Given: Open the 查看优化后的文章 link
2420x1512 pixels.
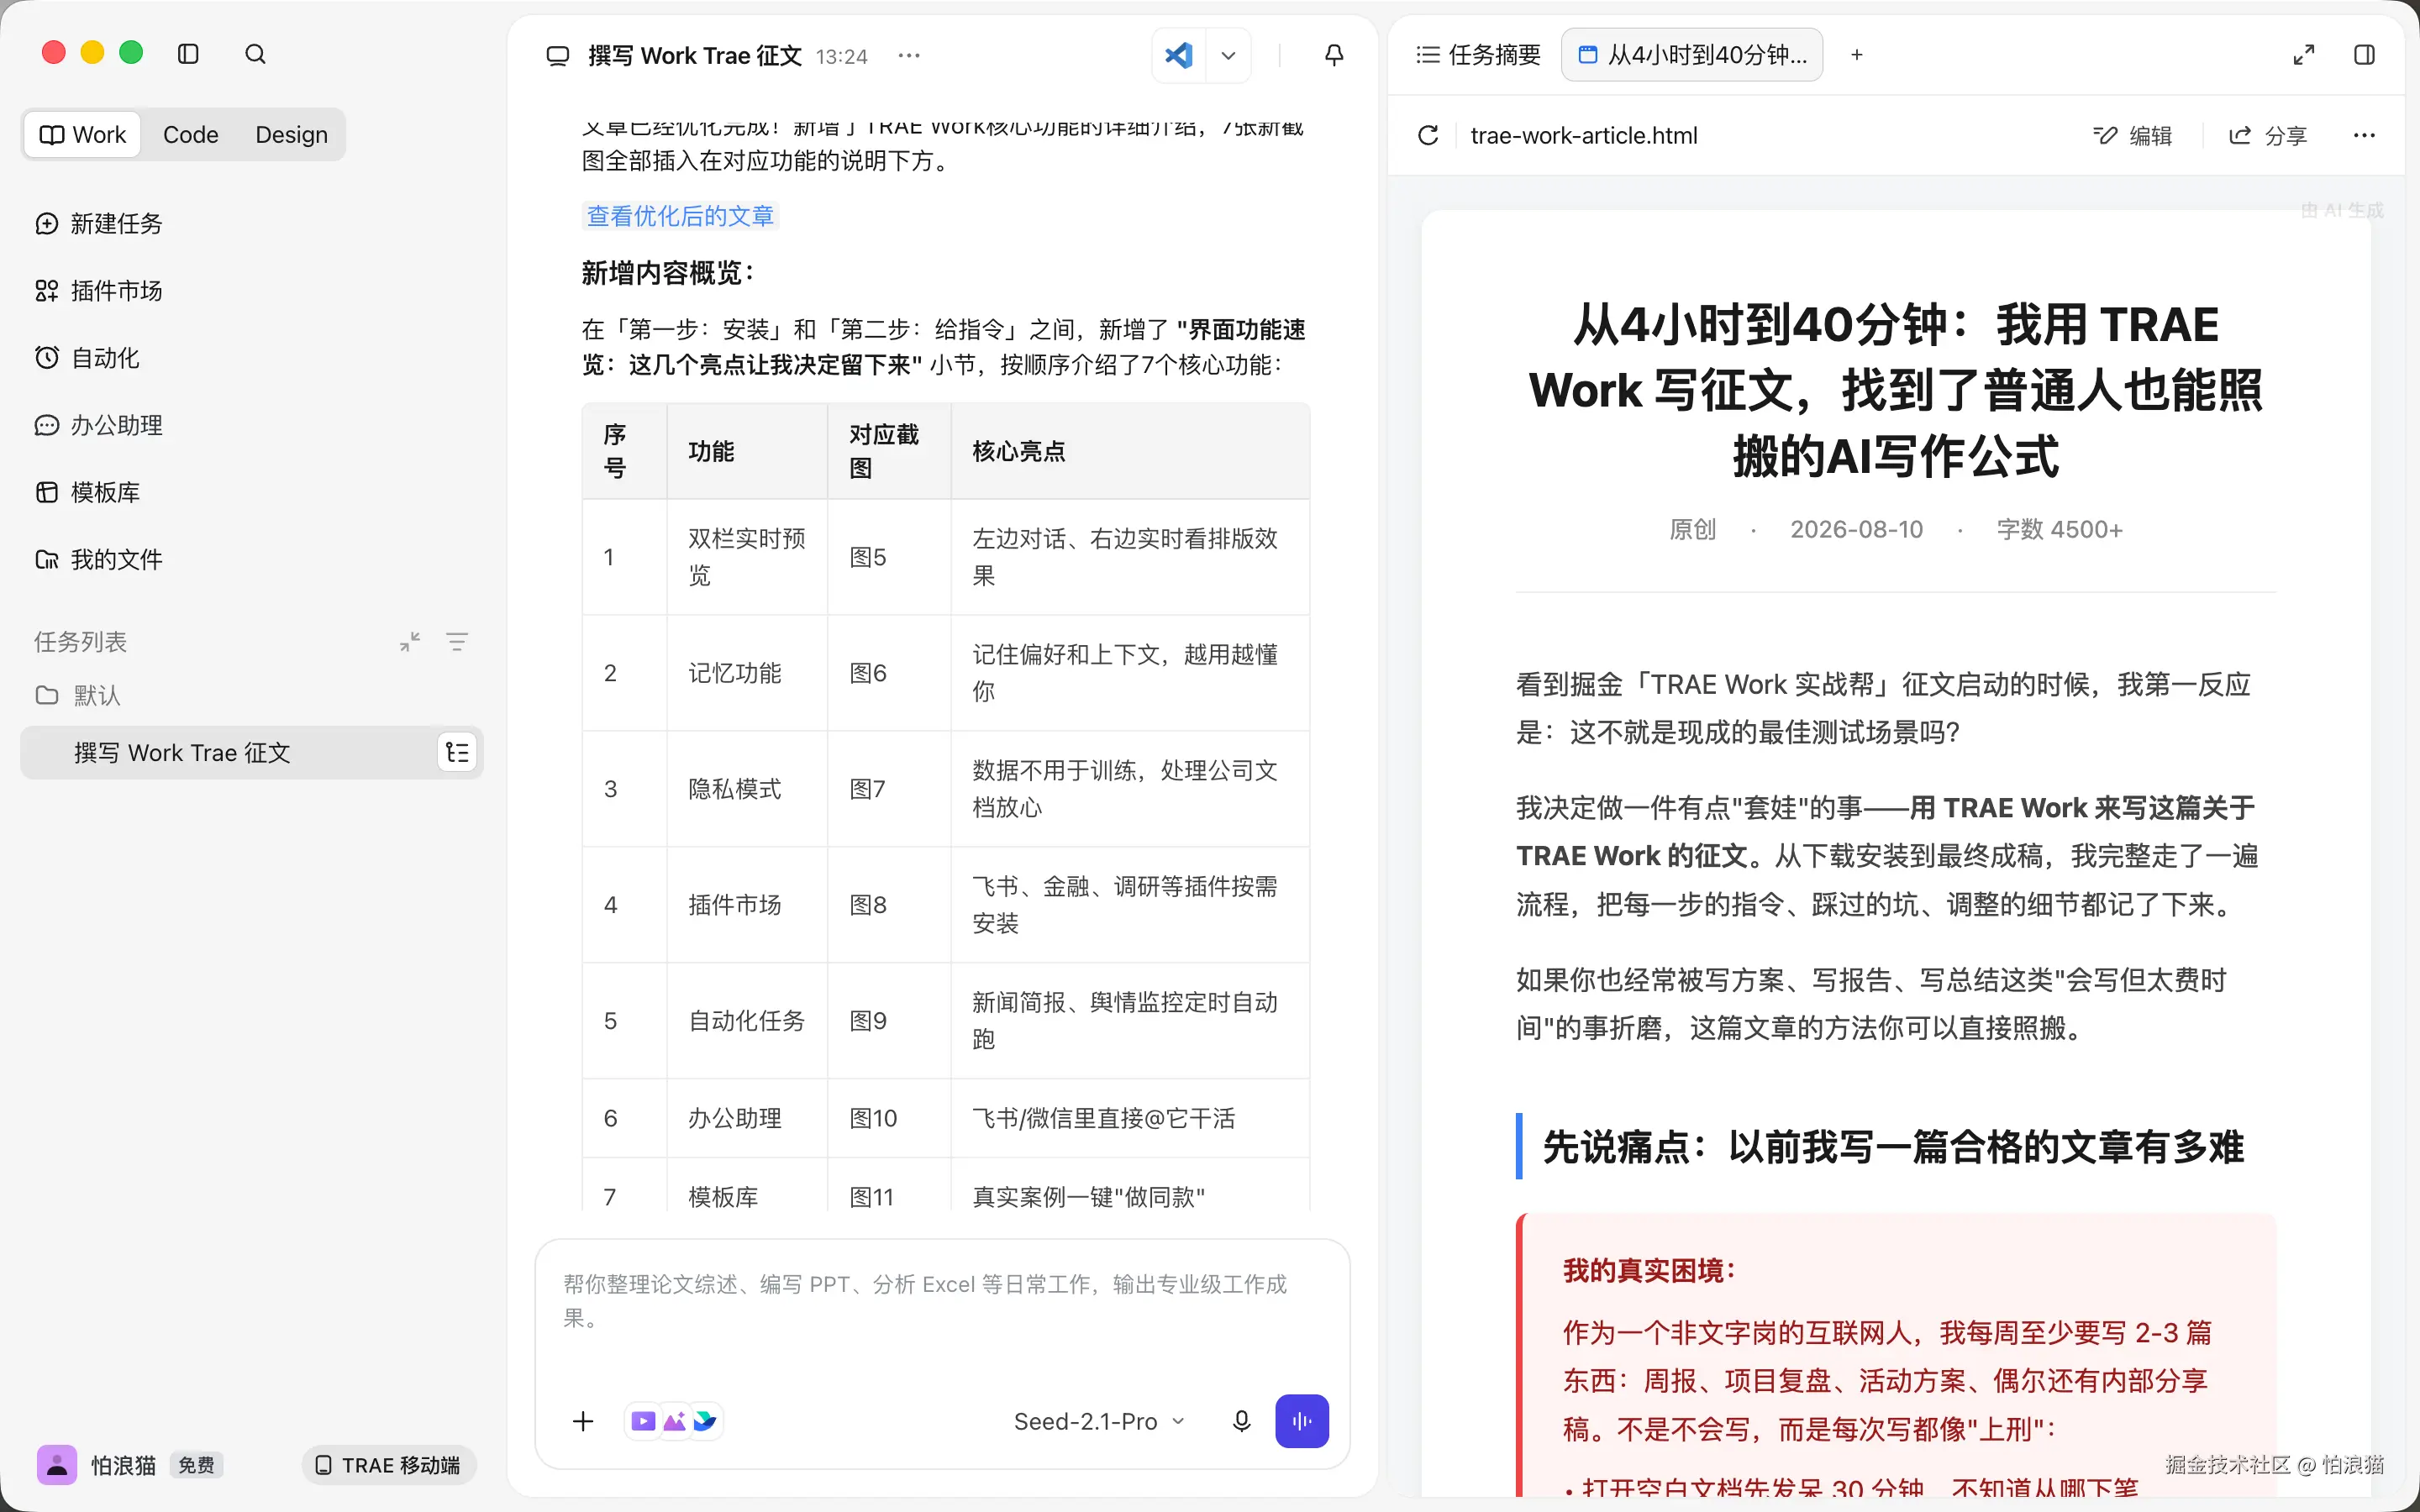Looking at the screenshot, I should (680, 216).
